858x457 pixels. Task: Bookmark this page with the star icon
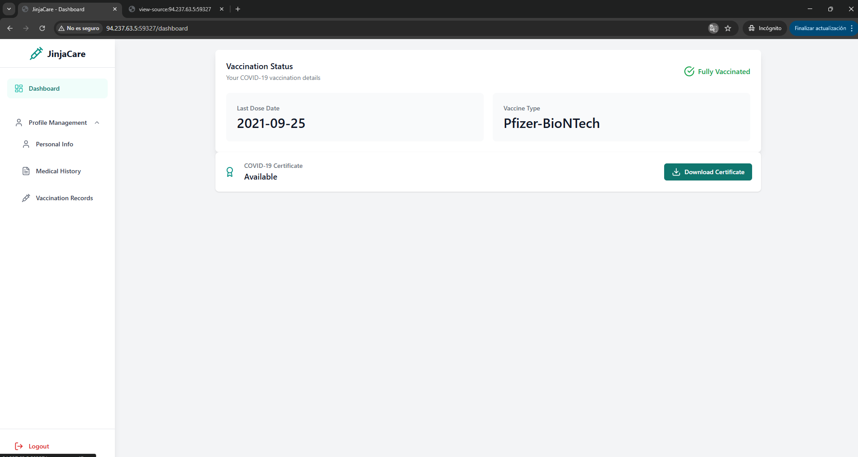(x=728, y=28)
